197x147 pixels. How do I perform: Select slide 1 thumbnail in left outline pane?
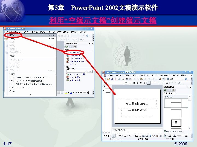click(x=108, y=91)
